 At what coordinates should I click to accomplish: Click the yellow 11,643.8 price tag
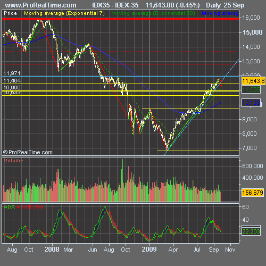[x=253, y=81]
